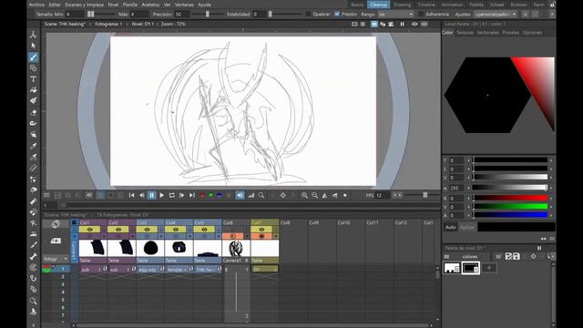
Task: Click the Aplicar button
Action: tap(467, 227)
